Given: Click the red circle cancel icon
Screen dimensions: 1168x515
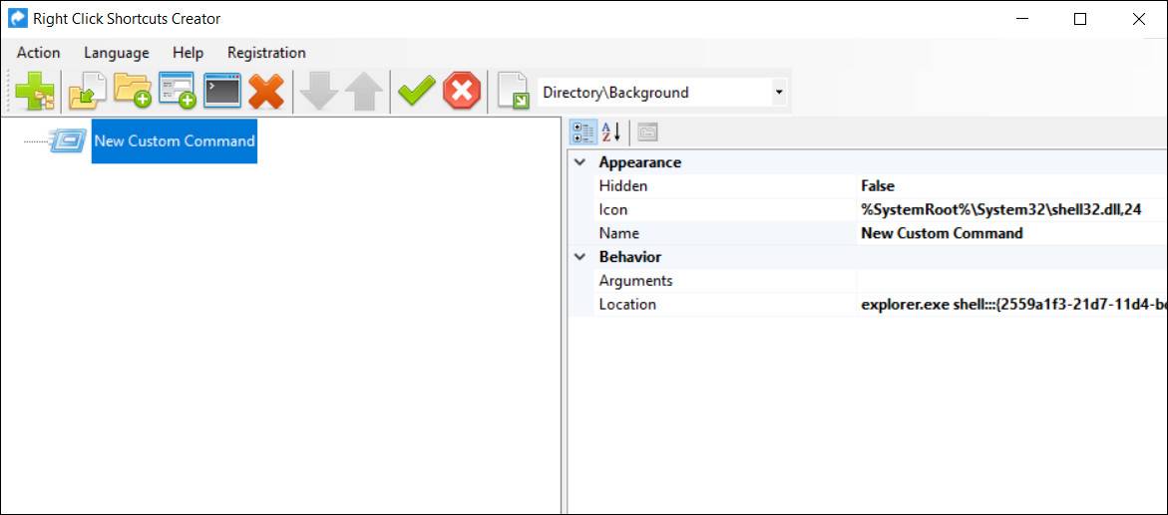Looking at the screenshot, I should 462,92.
